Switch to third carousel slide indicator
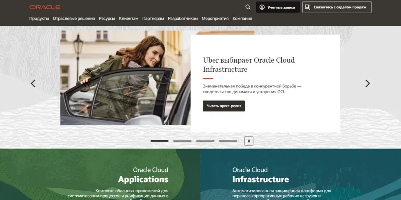Image resolution: width=401 pixels, height=200 pixels. tap(205, 141)
